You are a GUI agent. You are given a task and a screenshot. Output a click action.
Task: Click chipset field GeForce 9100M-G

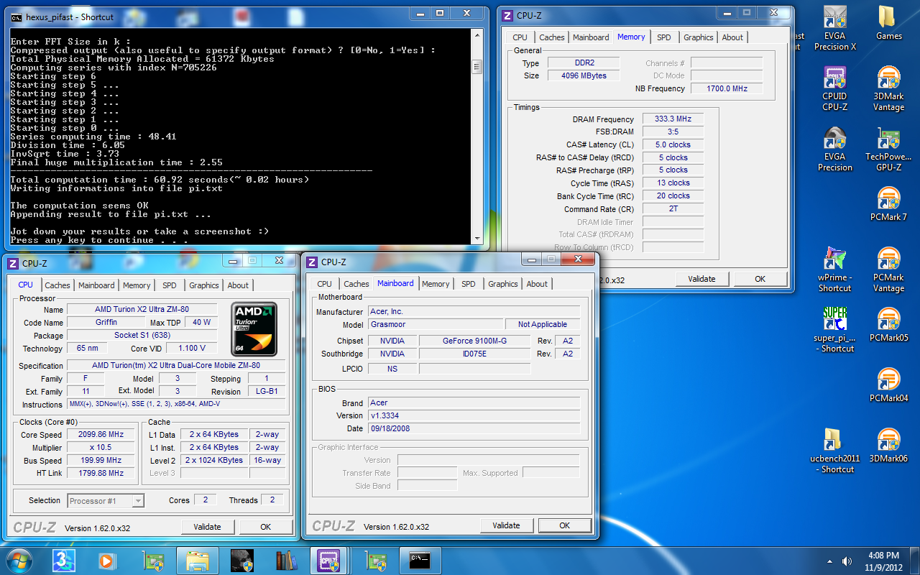pos(474,341)
